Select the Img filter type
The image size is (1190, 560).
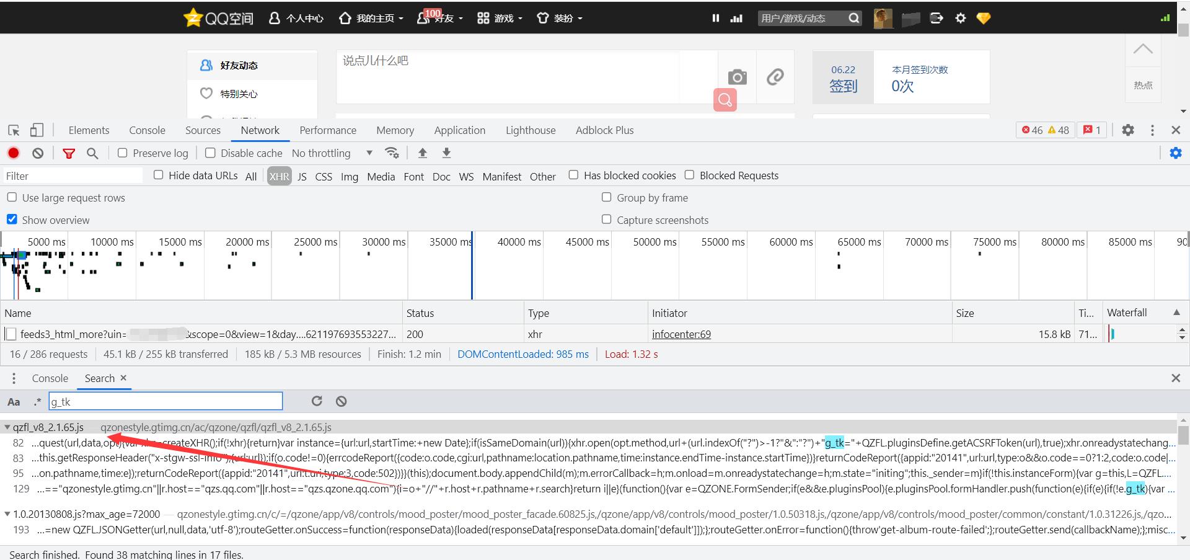(x=350, y=176)
